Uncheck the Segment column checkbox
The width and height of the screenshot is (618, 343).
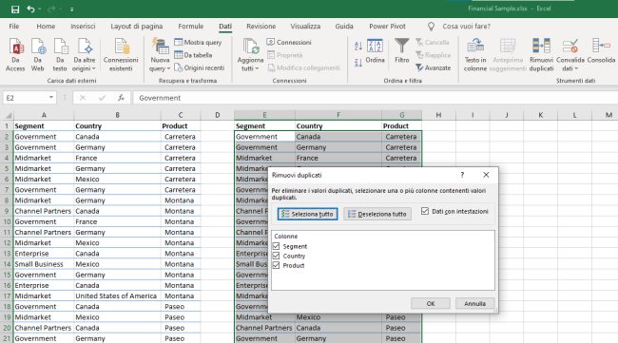[277, 246]
